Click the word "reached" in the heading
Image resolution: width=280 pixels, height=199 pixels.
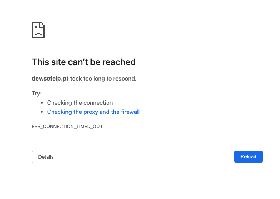click(x=120, y=62)
